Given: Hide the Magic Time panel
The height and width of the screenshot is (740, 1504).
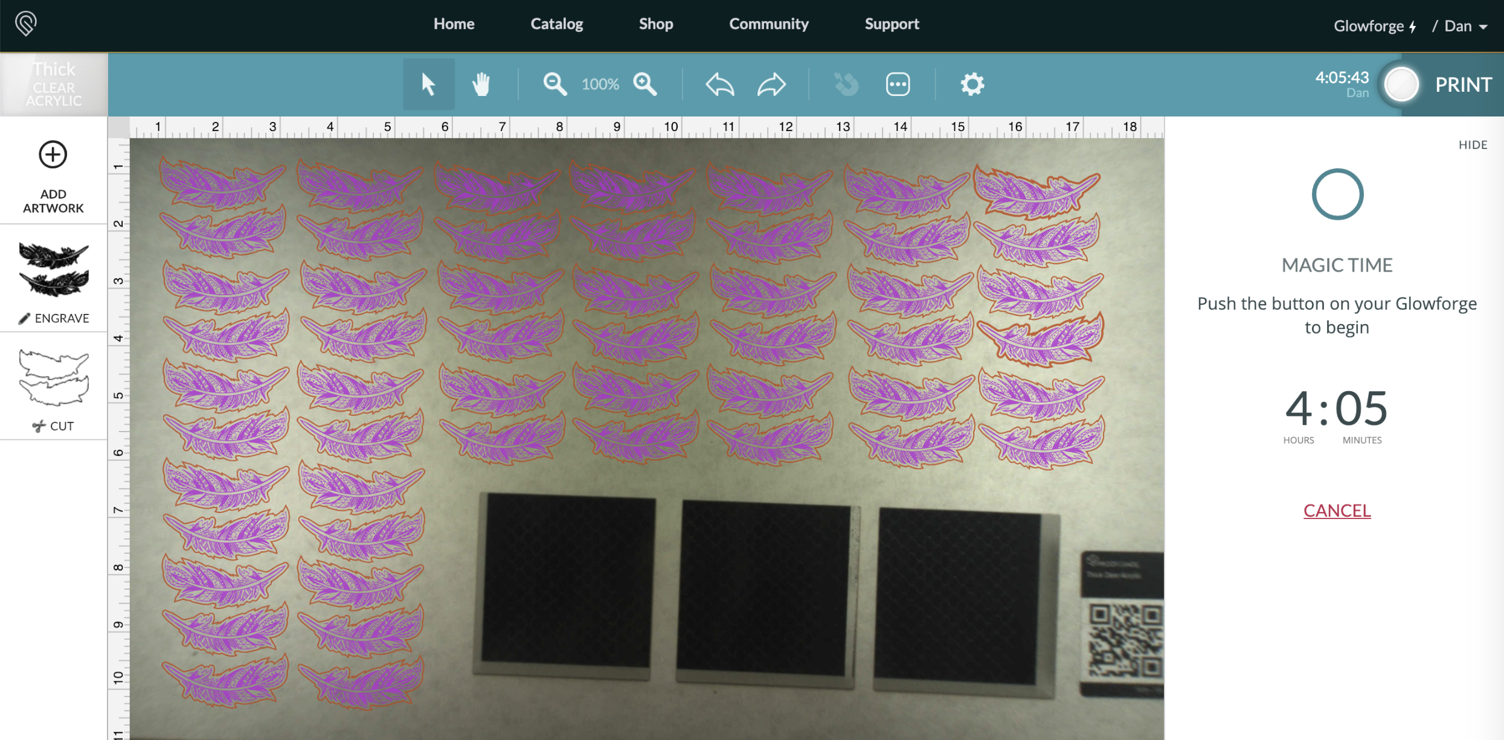Looking at the screenshot, I should [1473, 145].
